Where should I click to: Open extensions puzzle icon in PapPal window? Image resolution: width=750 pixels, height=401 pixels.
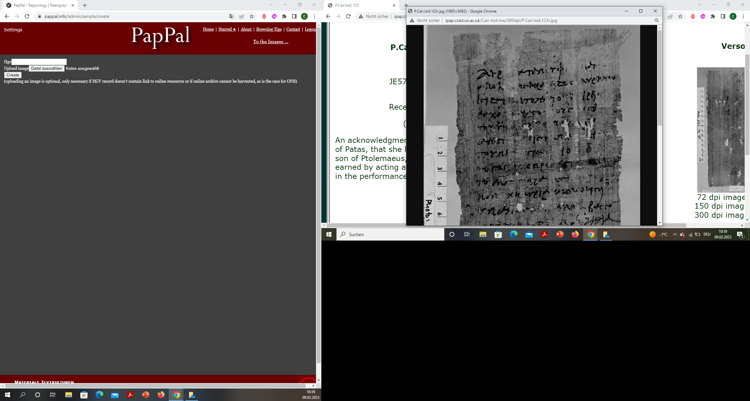pos(284,16)
